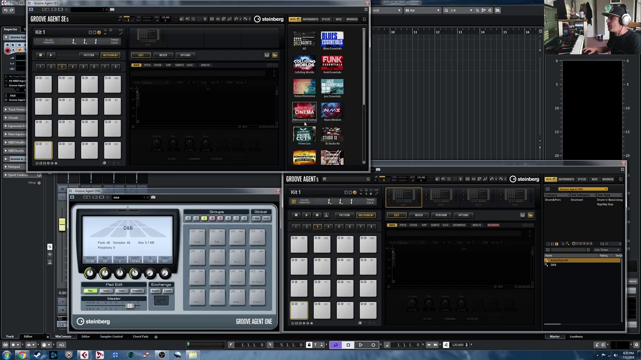This screenshot has width=641, height=360.
Task: Click the AQ auto-quantize button in bottom bar
Action: (x=62, y=344)
